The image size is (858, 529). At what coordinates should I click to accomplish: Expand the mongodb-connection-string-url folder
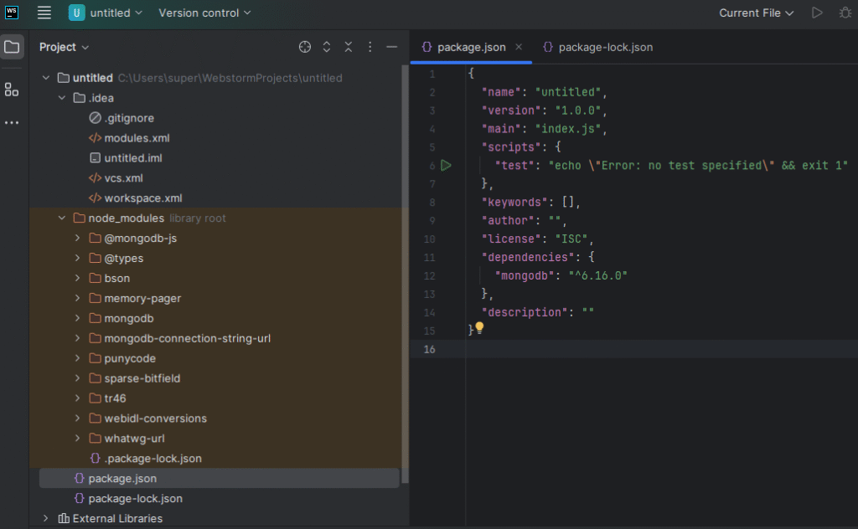click(x=77, y=338)
